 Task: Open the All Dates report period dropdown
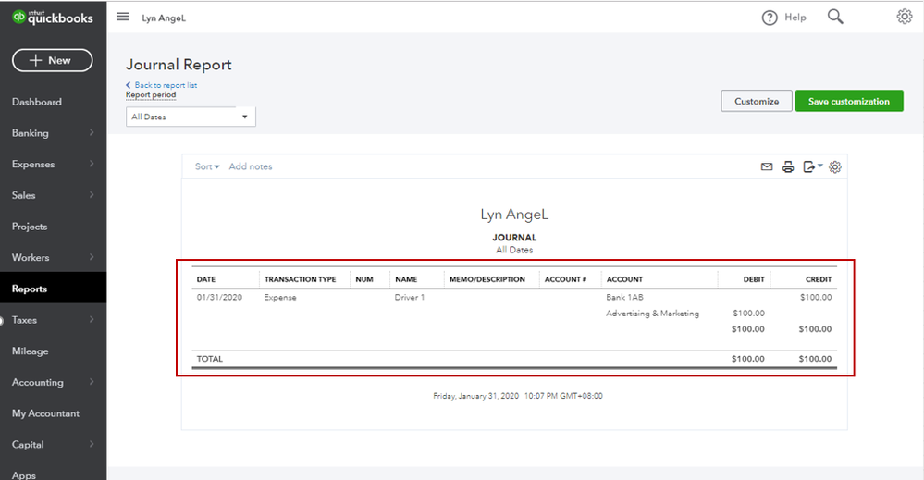(191, 117)
